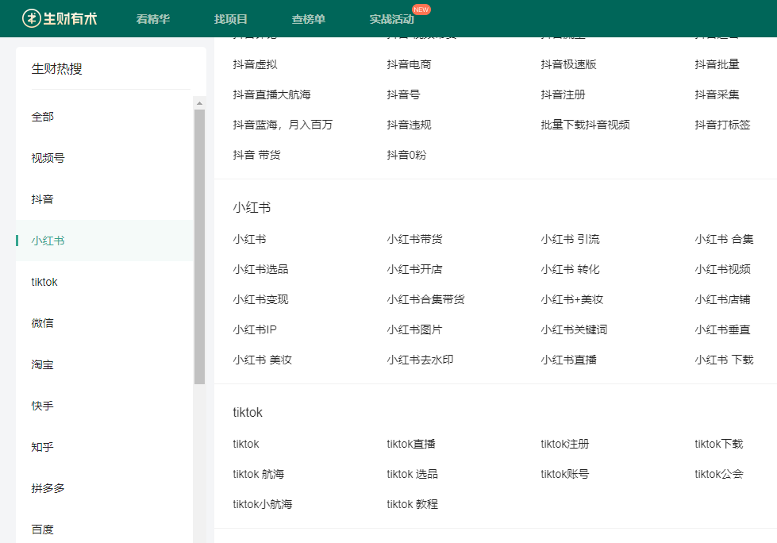Open the 小红书图片 keyword
This screenshot has width=777, height=543.
coord(415,330)
